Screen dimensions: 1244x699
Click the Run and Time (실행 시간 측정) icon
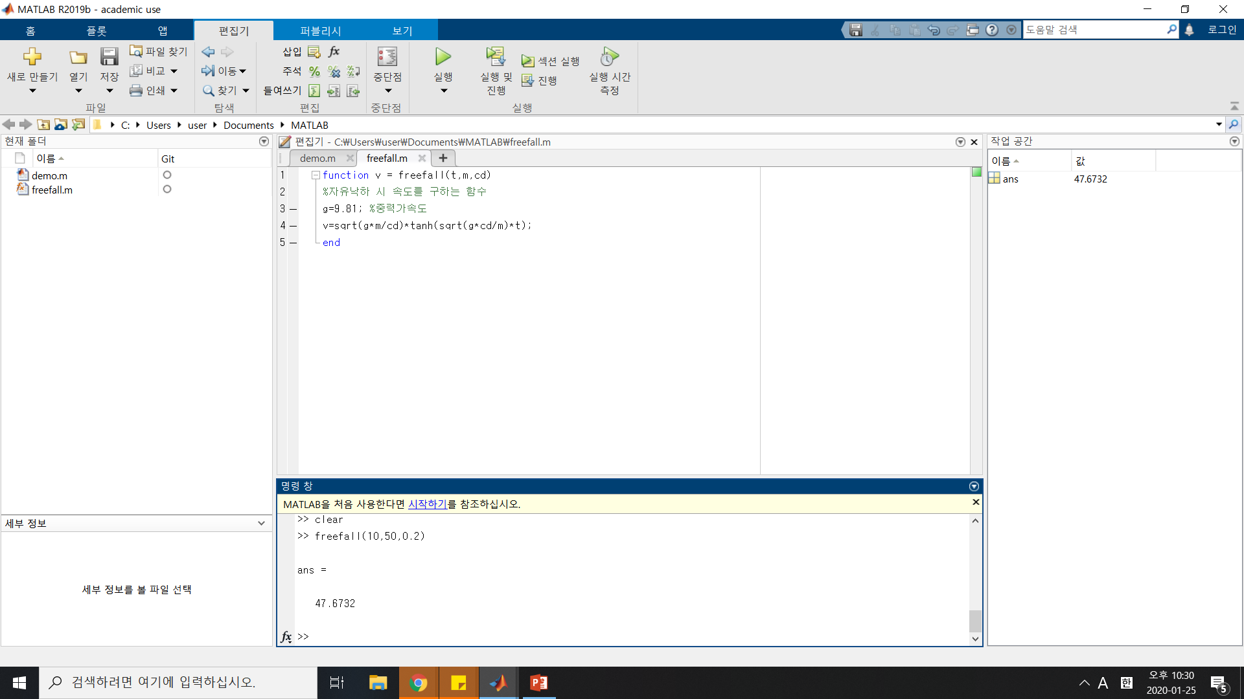coord(609,57)
